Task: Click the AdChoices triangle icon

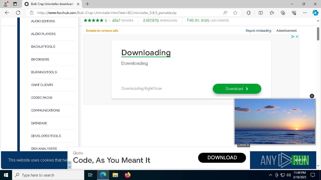Action: tap(293, 36)
